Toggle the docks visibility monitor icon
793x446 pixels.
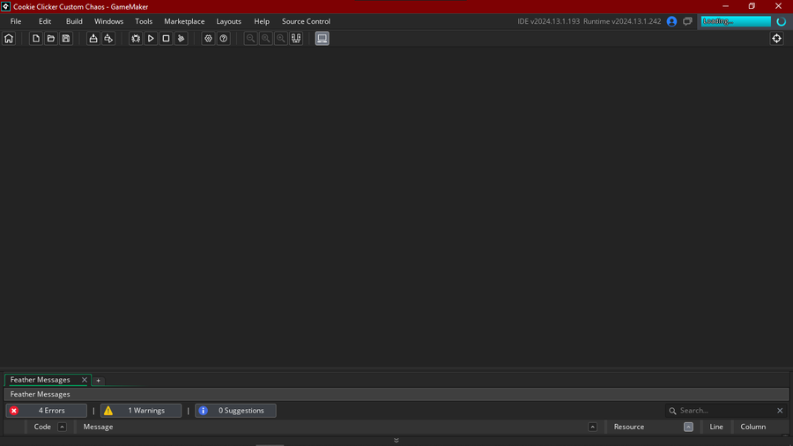click(322, 39)
